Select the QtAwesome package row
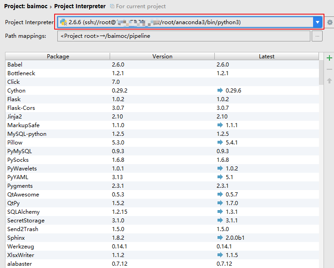 [162, 194]
